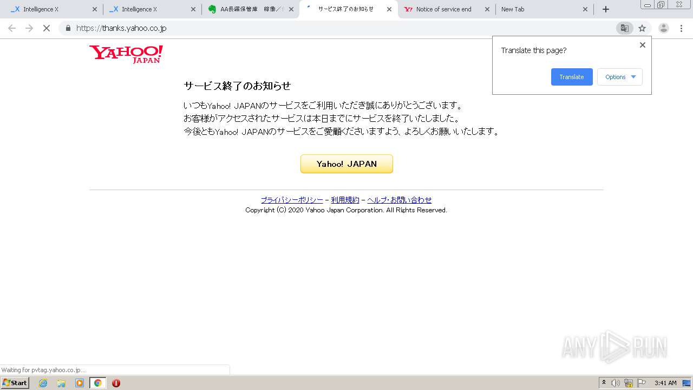Open the Options dropdown in translate popup
This screenshot has width=693, height=390.
point(620,77)
